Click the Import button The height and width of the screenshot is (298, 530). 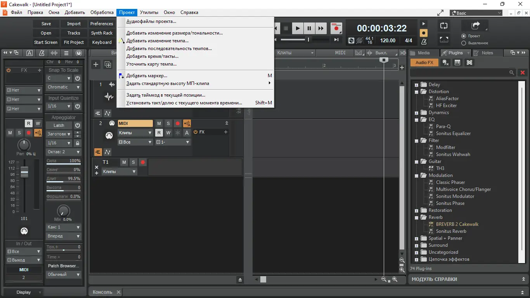point(74,24)
